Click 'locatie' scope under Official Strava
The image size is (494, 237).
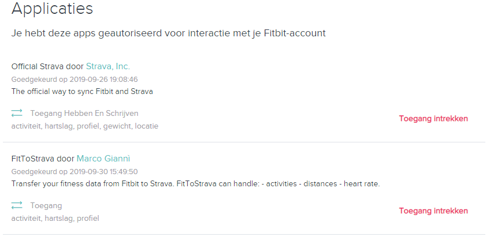click(x=147, y=126)
